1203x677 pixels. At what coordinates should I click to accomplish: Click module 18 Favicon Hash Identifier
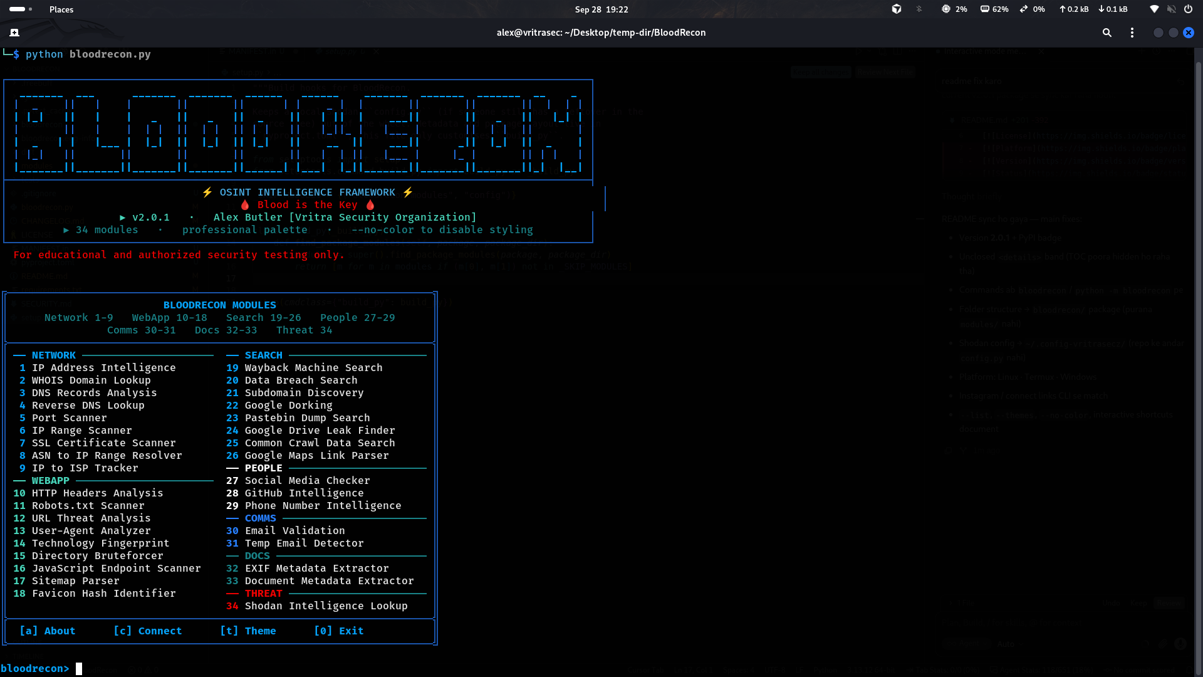coord(95,594)
